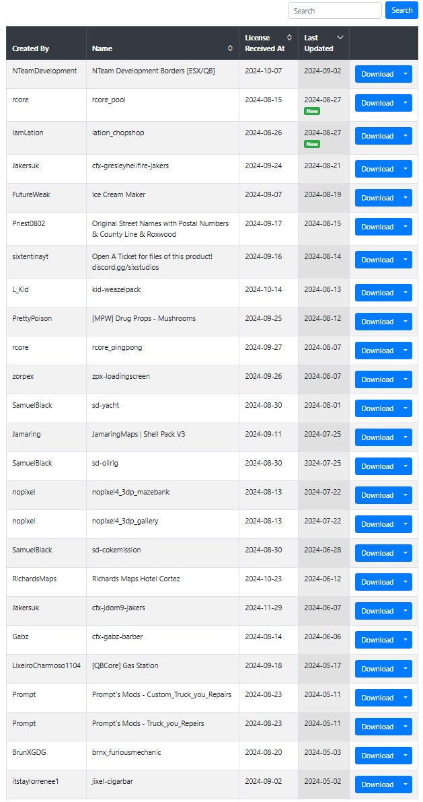Download NTeam Development Borders [ESX/QB]
The width and height of the screenshot is (423, 802).
click(377, 74)
